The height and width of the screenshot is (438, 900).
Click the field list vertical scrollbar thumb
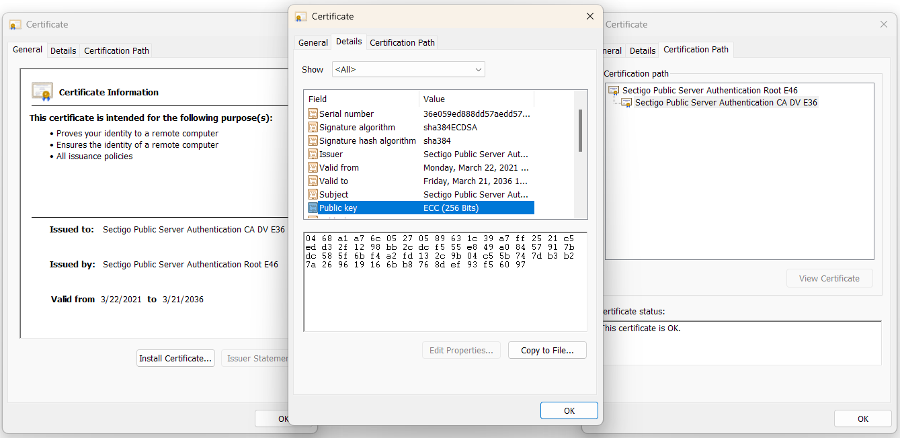click(580, 130)
